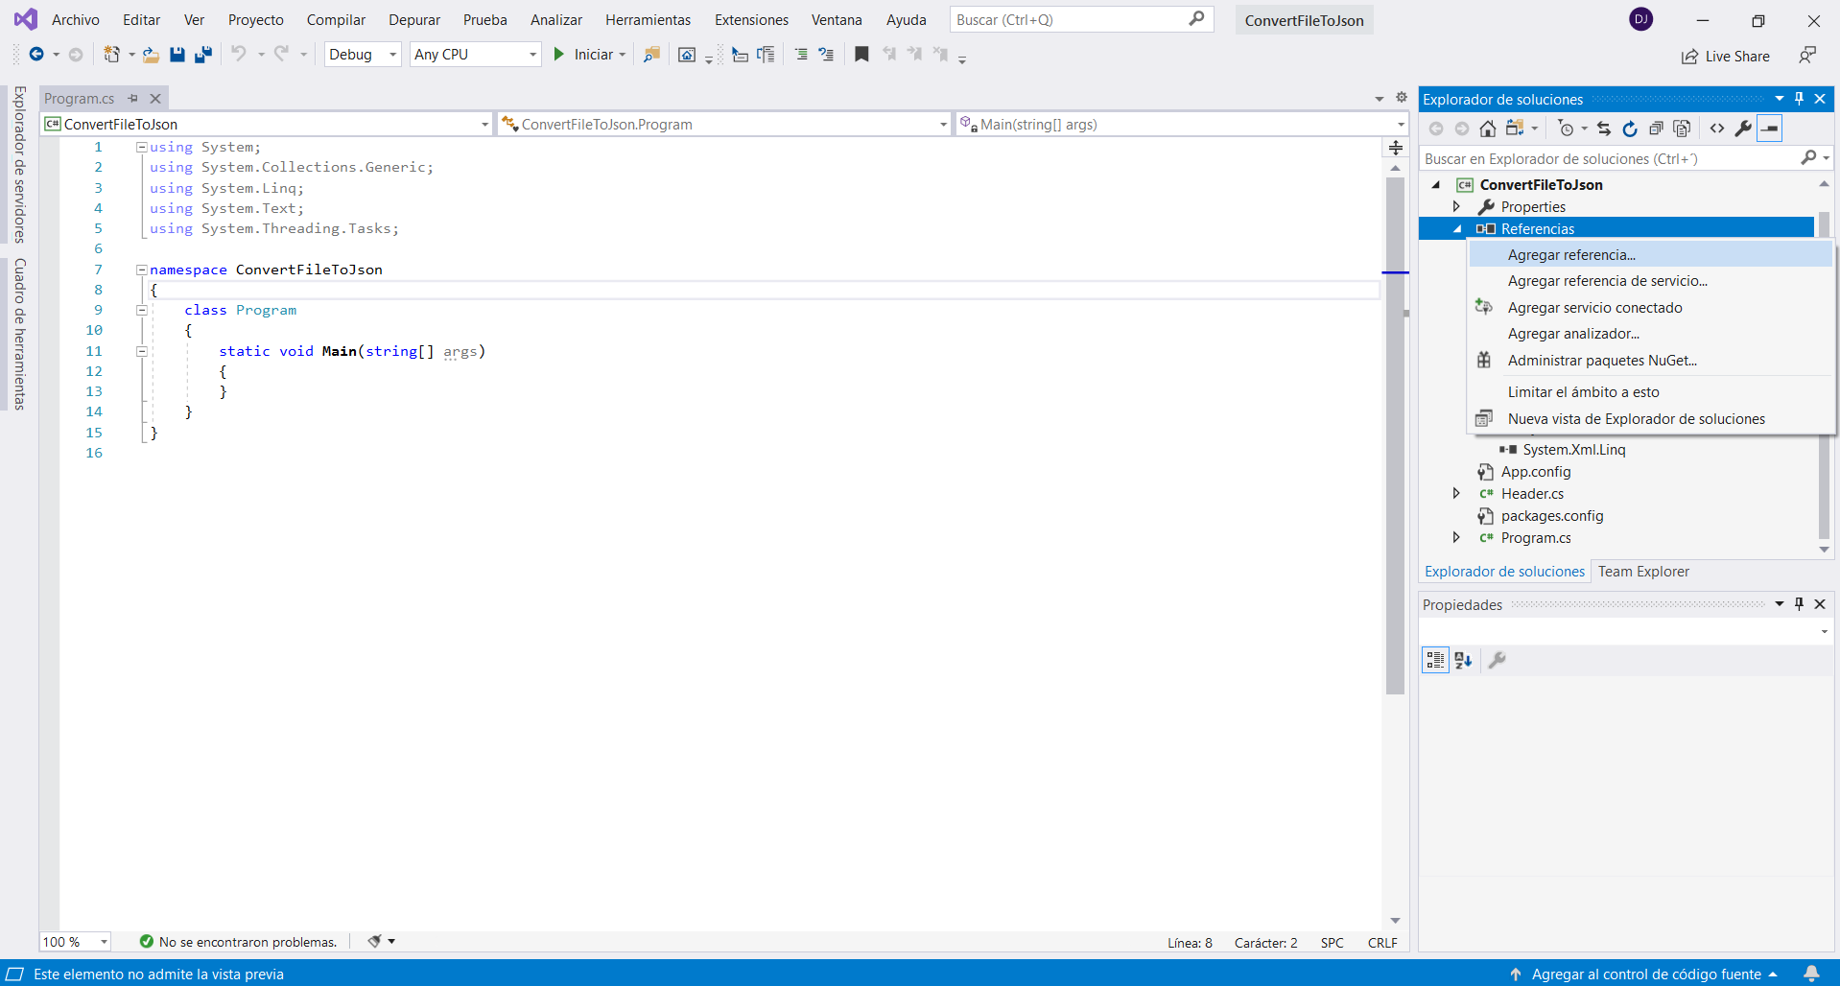
Task: Click the Home icon in Explorador de soluciones
Action: coord(1487,129)
